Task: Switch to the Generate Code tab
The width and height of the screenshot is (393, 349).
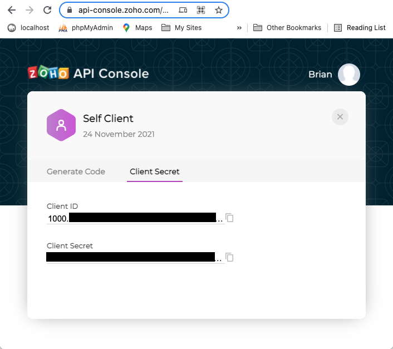Action: [x=76, y=171]
